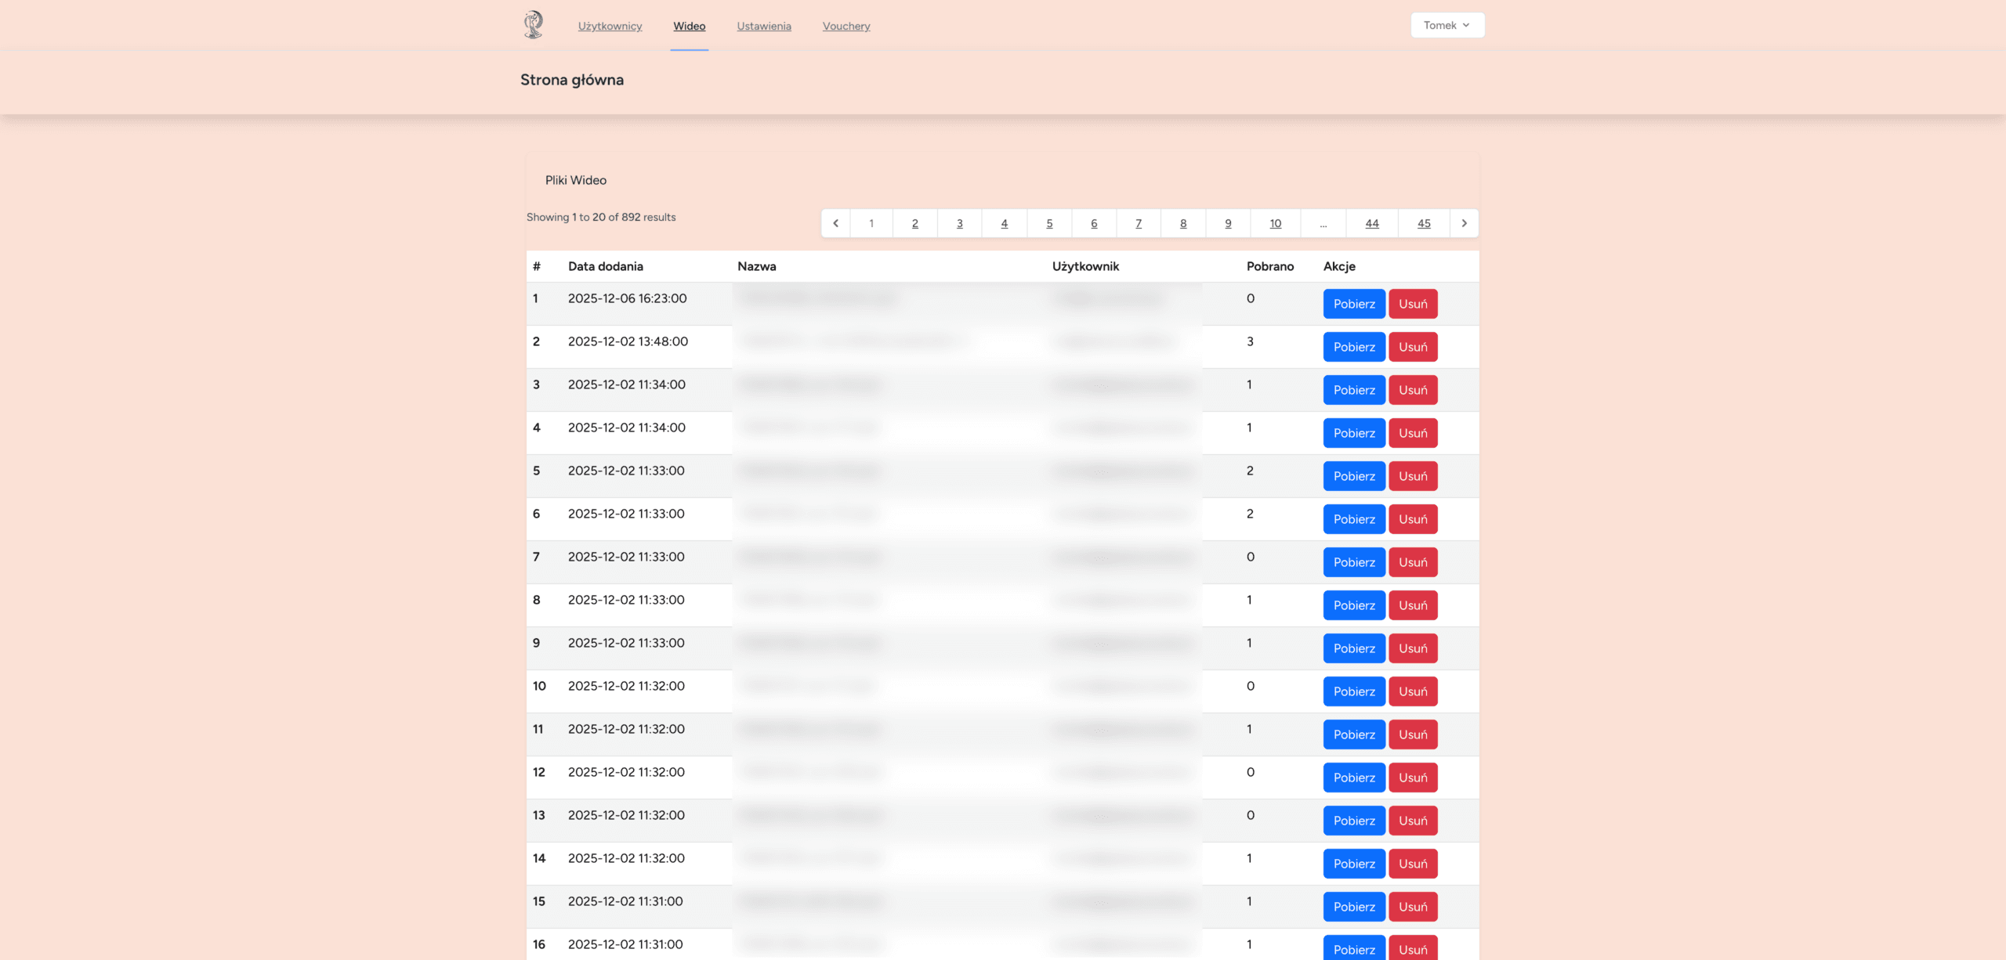Open pagination page 44
This screenshot has height=960, width=2006.
1371,223
